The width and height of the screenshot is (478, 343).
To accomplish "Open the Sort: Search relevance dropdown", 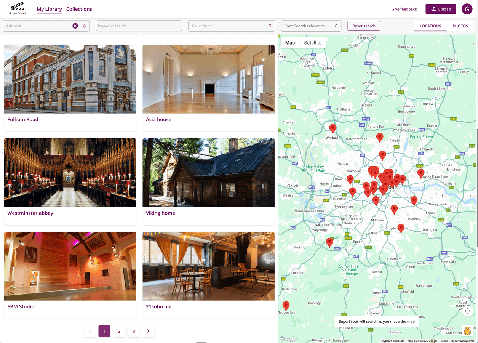I will coord(311,26).
